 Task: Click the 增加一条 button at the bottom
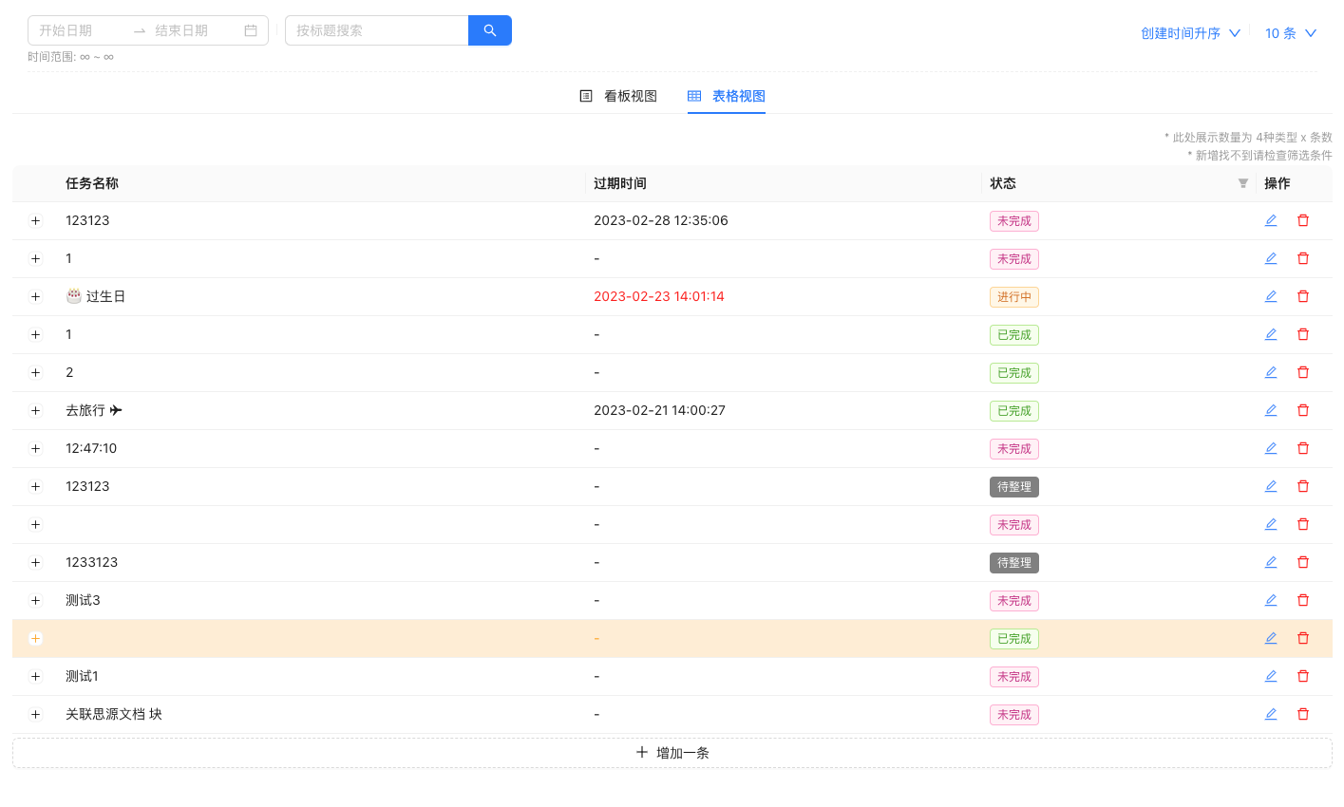(672, 751)
